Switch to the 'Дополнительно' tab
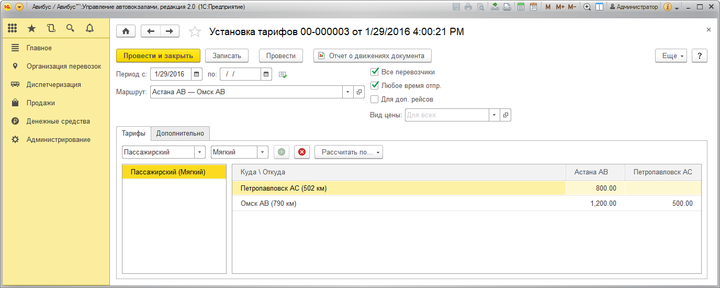720x288 pixels. [180, 134]
